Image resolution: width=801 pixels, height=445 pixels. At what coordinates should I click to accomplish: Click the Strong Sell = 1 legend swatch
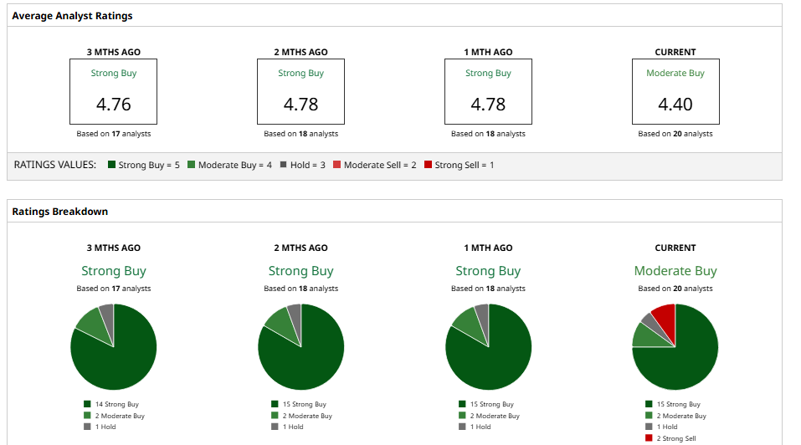coord(429,166)
